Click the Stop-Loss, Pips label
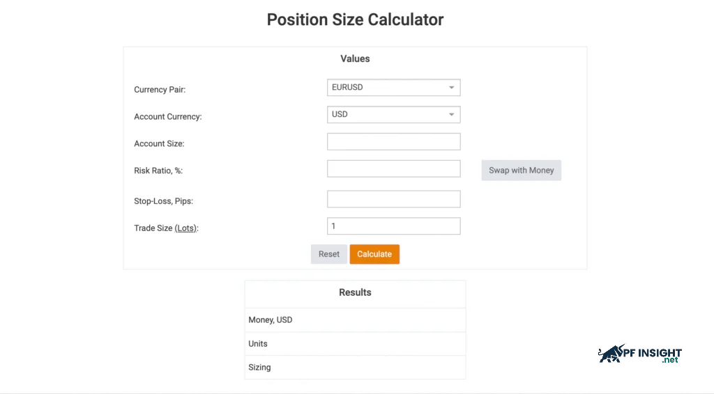Viewport: 714px width, 394px height. [163, 201]
